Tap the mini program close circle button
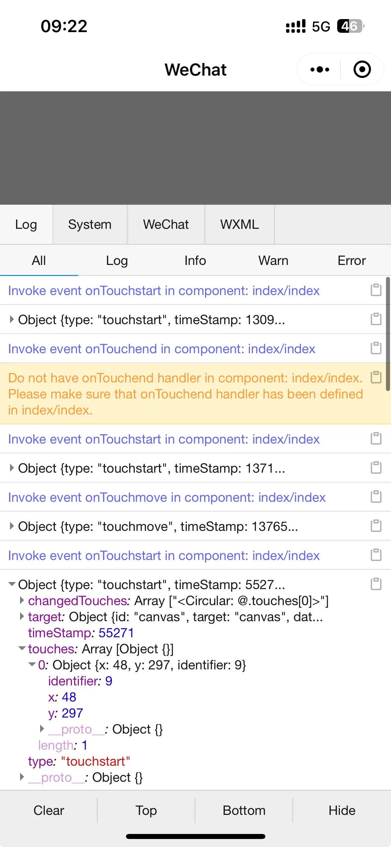Viewport: 391px width, 847px height. click(362, 70)
